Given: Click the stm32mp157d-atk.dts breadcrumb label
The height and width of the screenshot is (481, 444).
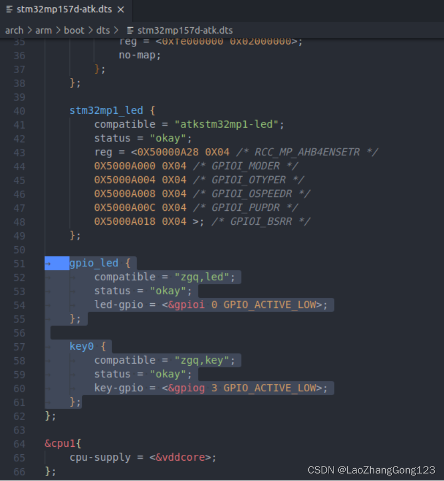Looking at the screenshot, I should pyautogui.click(x=184, y=30).
